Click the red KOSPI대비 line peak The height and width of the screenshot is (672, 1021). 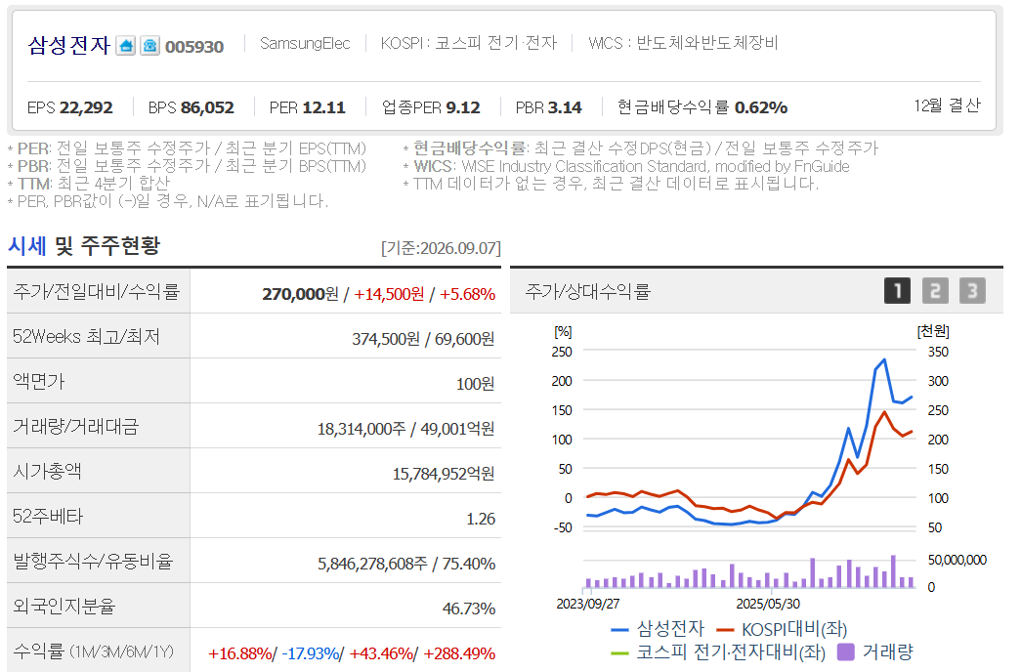click(883, 411)
